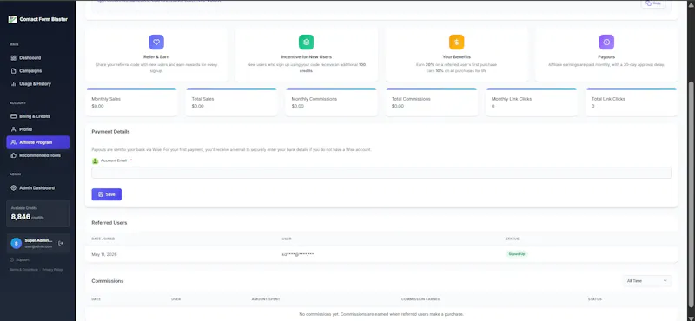This screenshot has height=321, width=695.
Task: Open the Billing & Credits menu item
Action: [37, 116]
